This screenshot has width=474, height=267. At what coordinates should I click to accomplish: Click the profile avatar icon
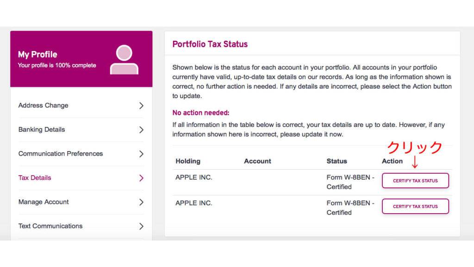click(x=124, y=60)
